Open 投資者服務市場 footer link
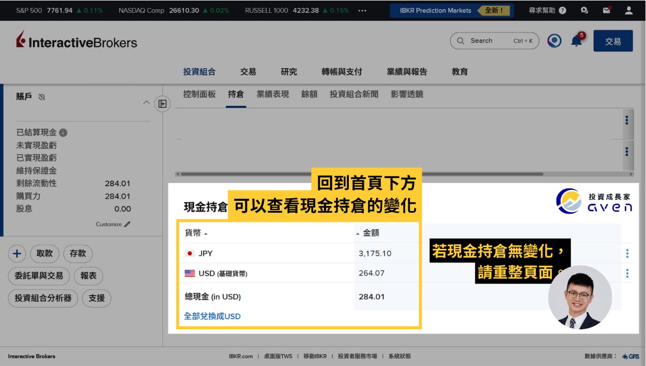Viewport: 646px width, 366px height. point(357,356)
